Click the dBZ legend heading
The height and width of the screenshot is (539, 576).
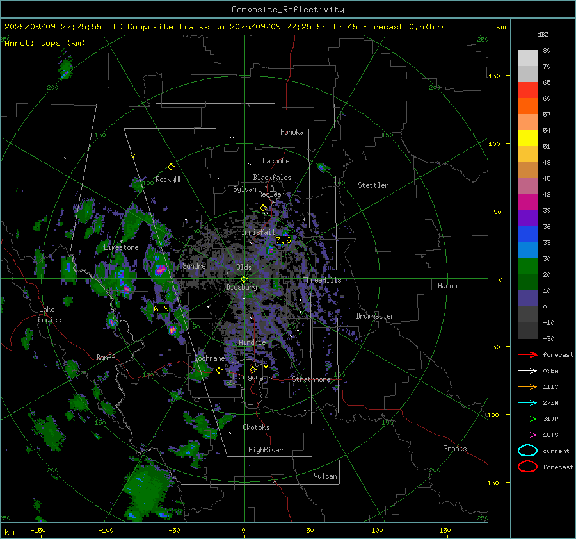coord(543,35)
